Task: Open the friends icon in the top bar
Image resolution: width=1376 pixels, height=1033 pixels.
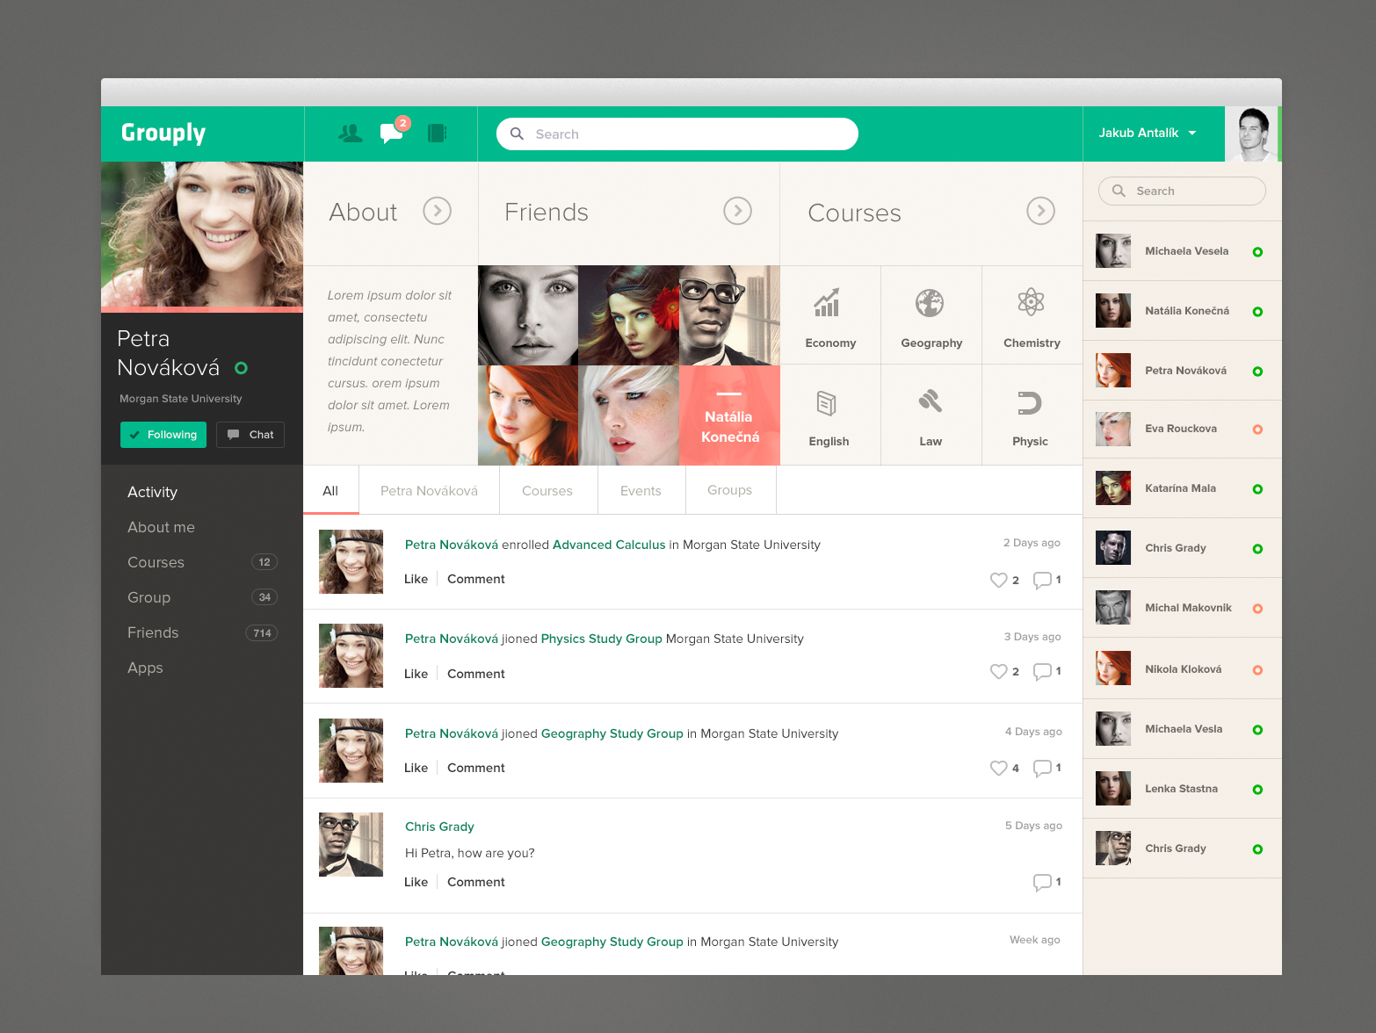Action: [x=350, y=134]
